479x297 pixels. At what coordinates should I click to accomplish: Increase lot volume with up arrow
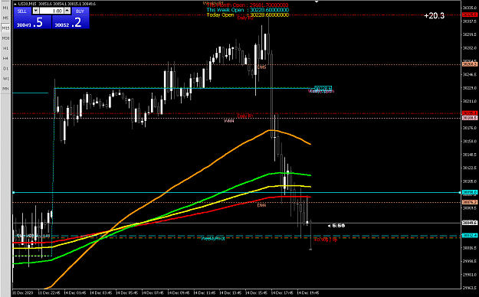point(67,11)
